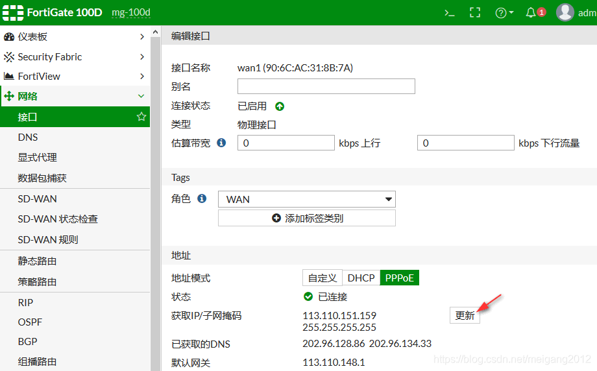Click the admin user avatar
The image size is (597, 371).
(x=565, y=12)
